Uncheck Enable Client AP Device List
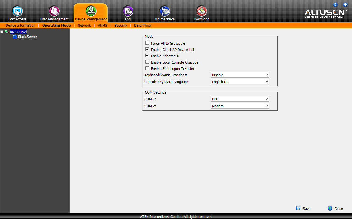This screenshot has width=352, height=220. pyautogui.click(x=147, y=49)
